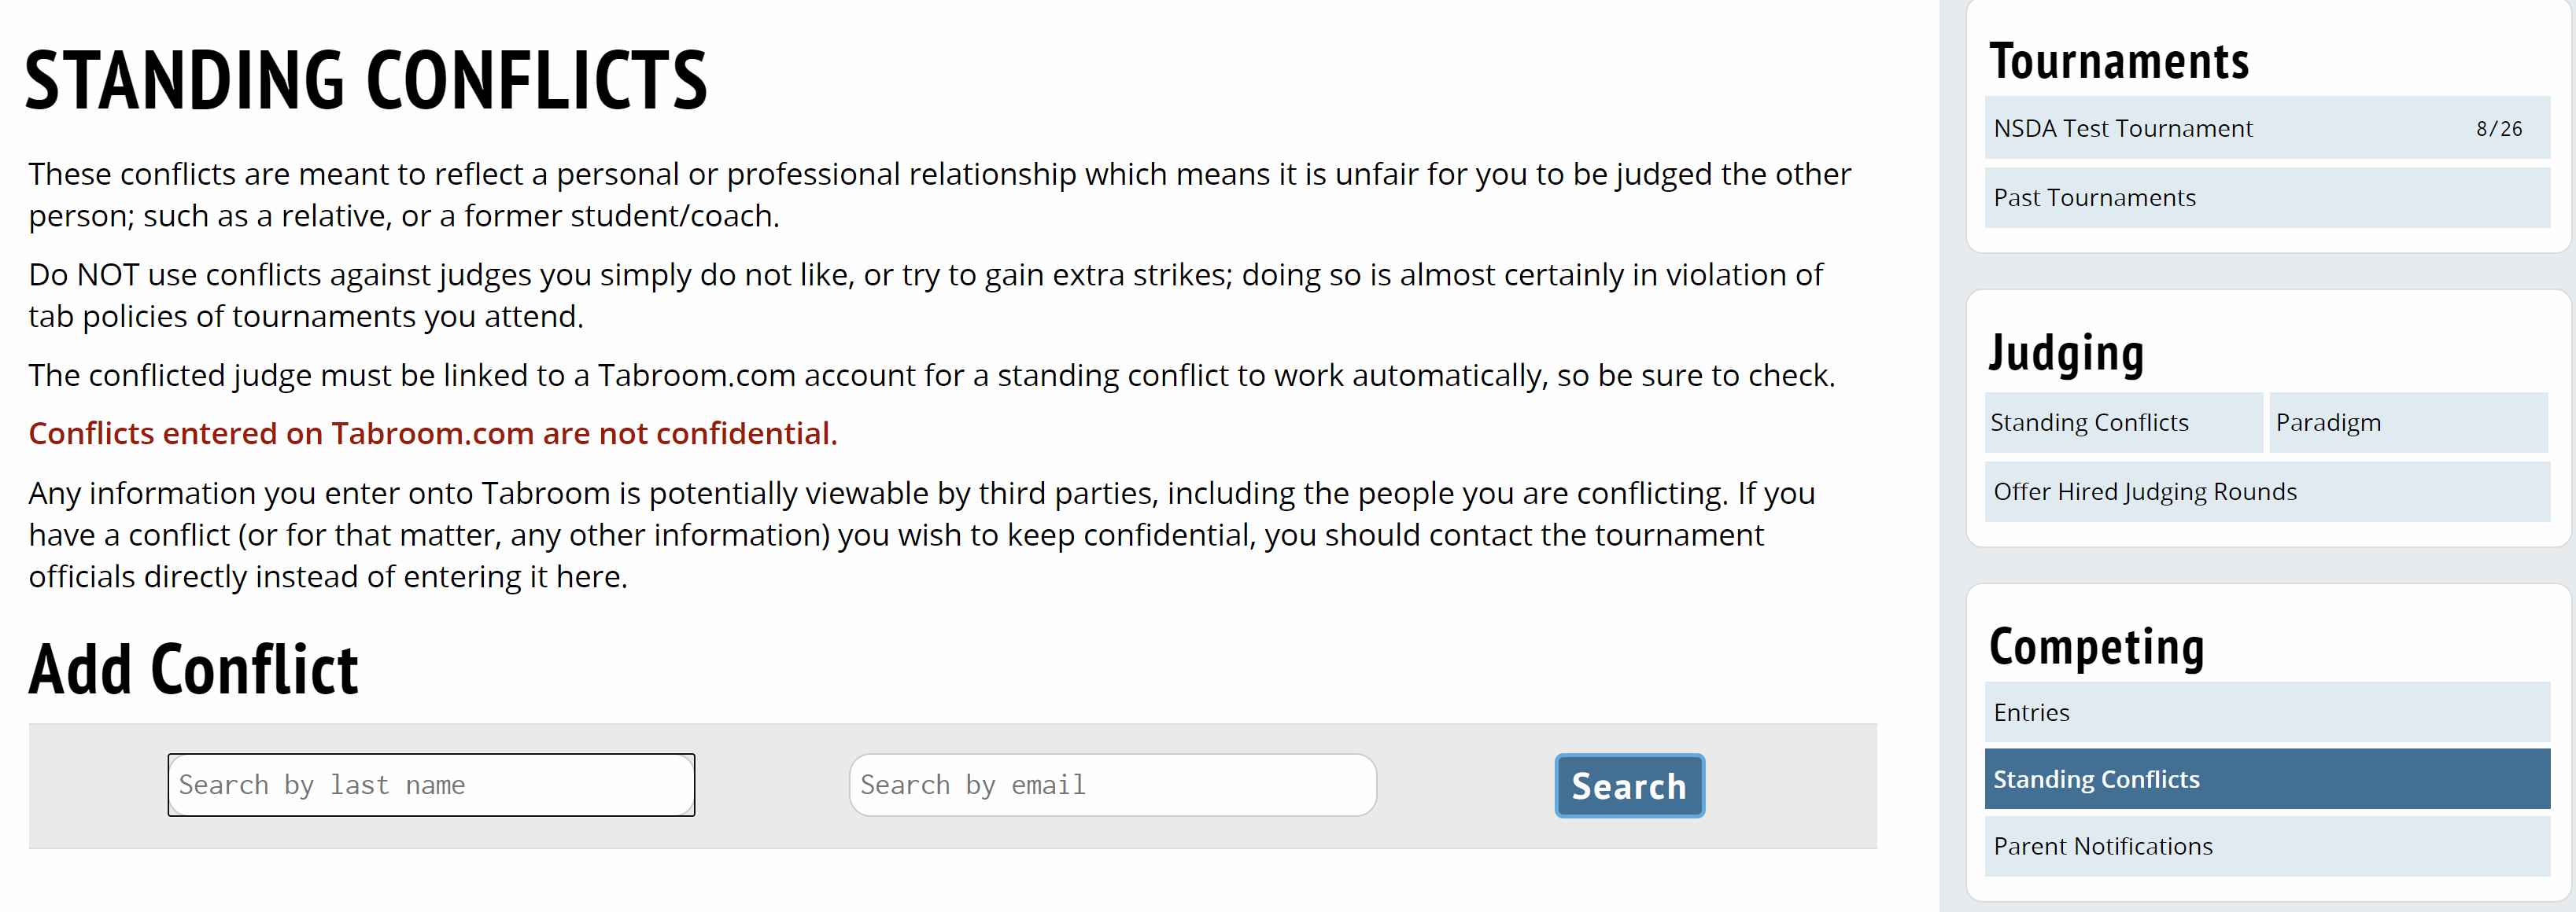This screenshot has width=2576, height=912.
Task: Click the Competing sidebar heading
Action: click(2096, 646)
